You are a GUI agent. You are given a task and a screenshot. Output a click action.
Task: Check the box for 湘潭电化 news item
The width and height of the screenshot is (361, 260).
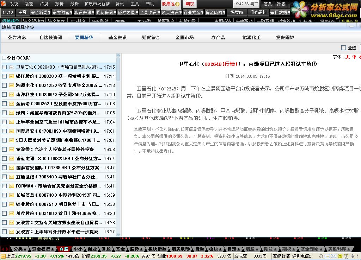coord(4,85)
